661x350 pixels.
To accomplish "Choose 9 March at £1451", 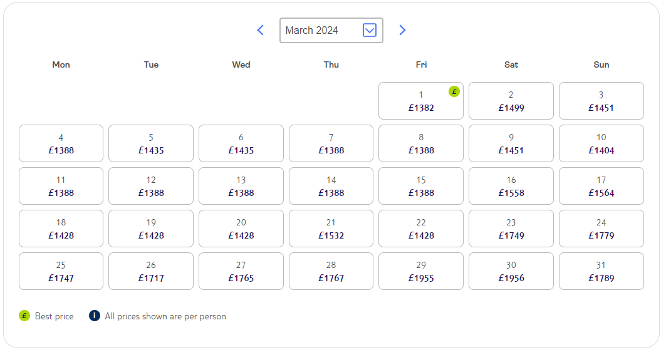I will [x=511, y=143].
